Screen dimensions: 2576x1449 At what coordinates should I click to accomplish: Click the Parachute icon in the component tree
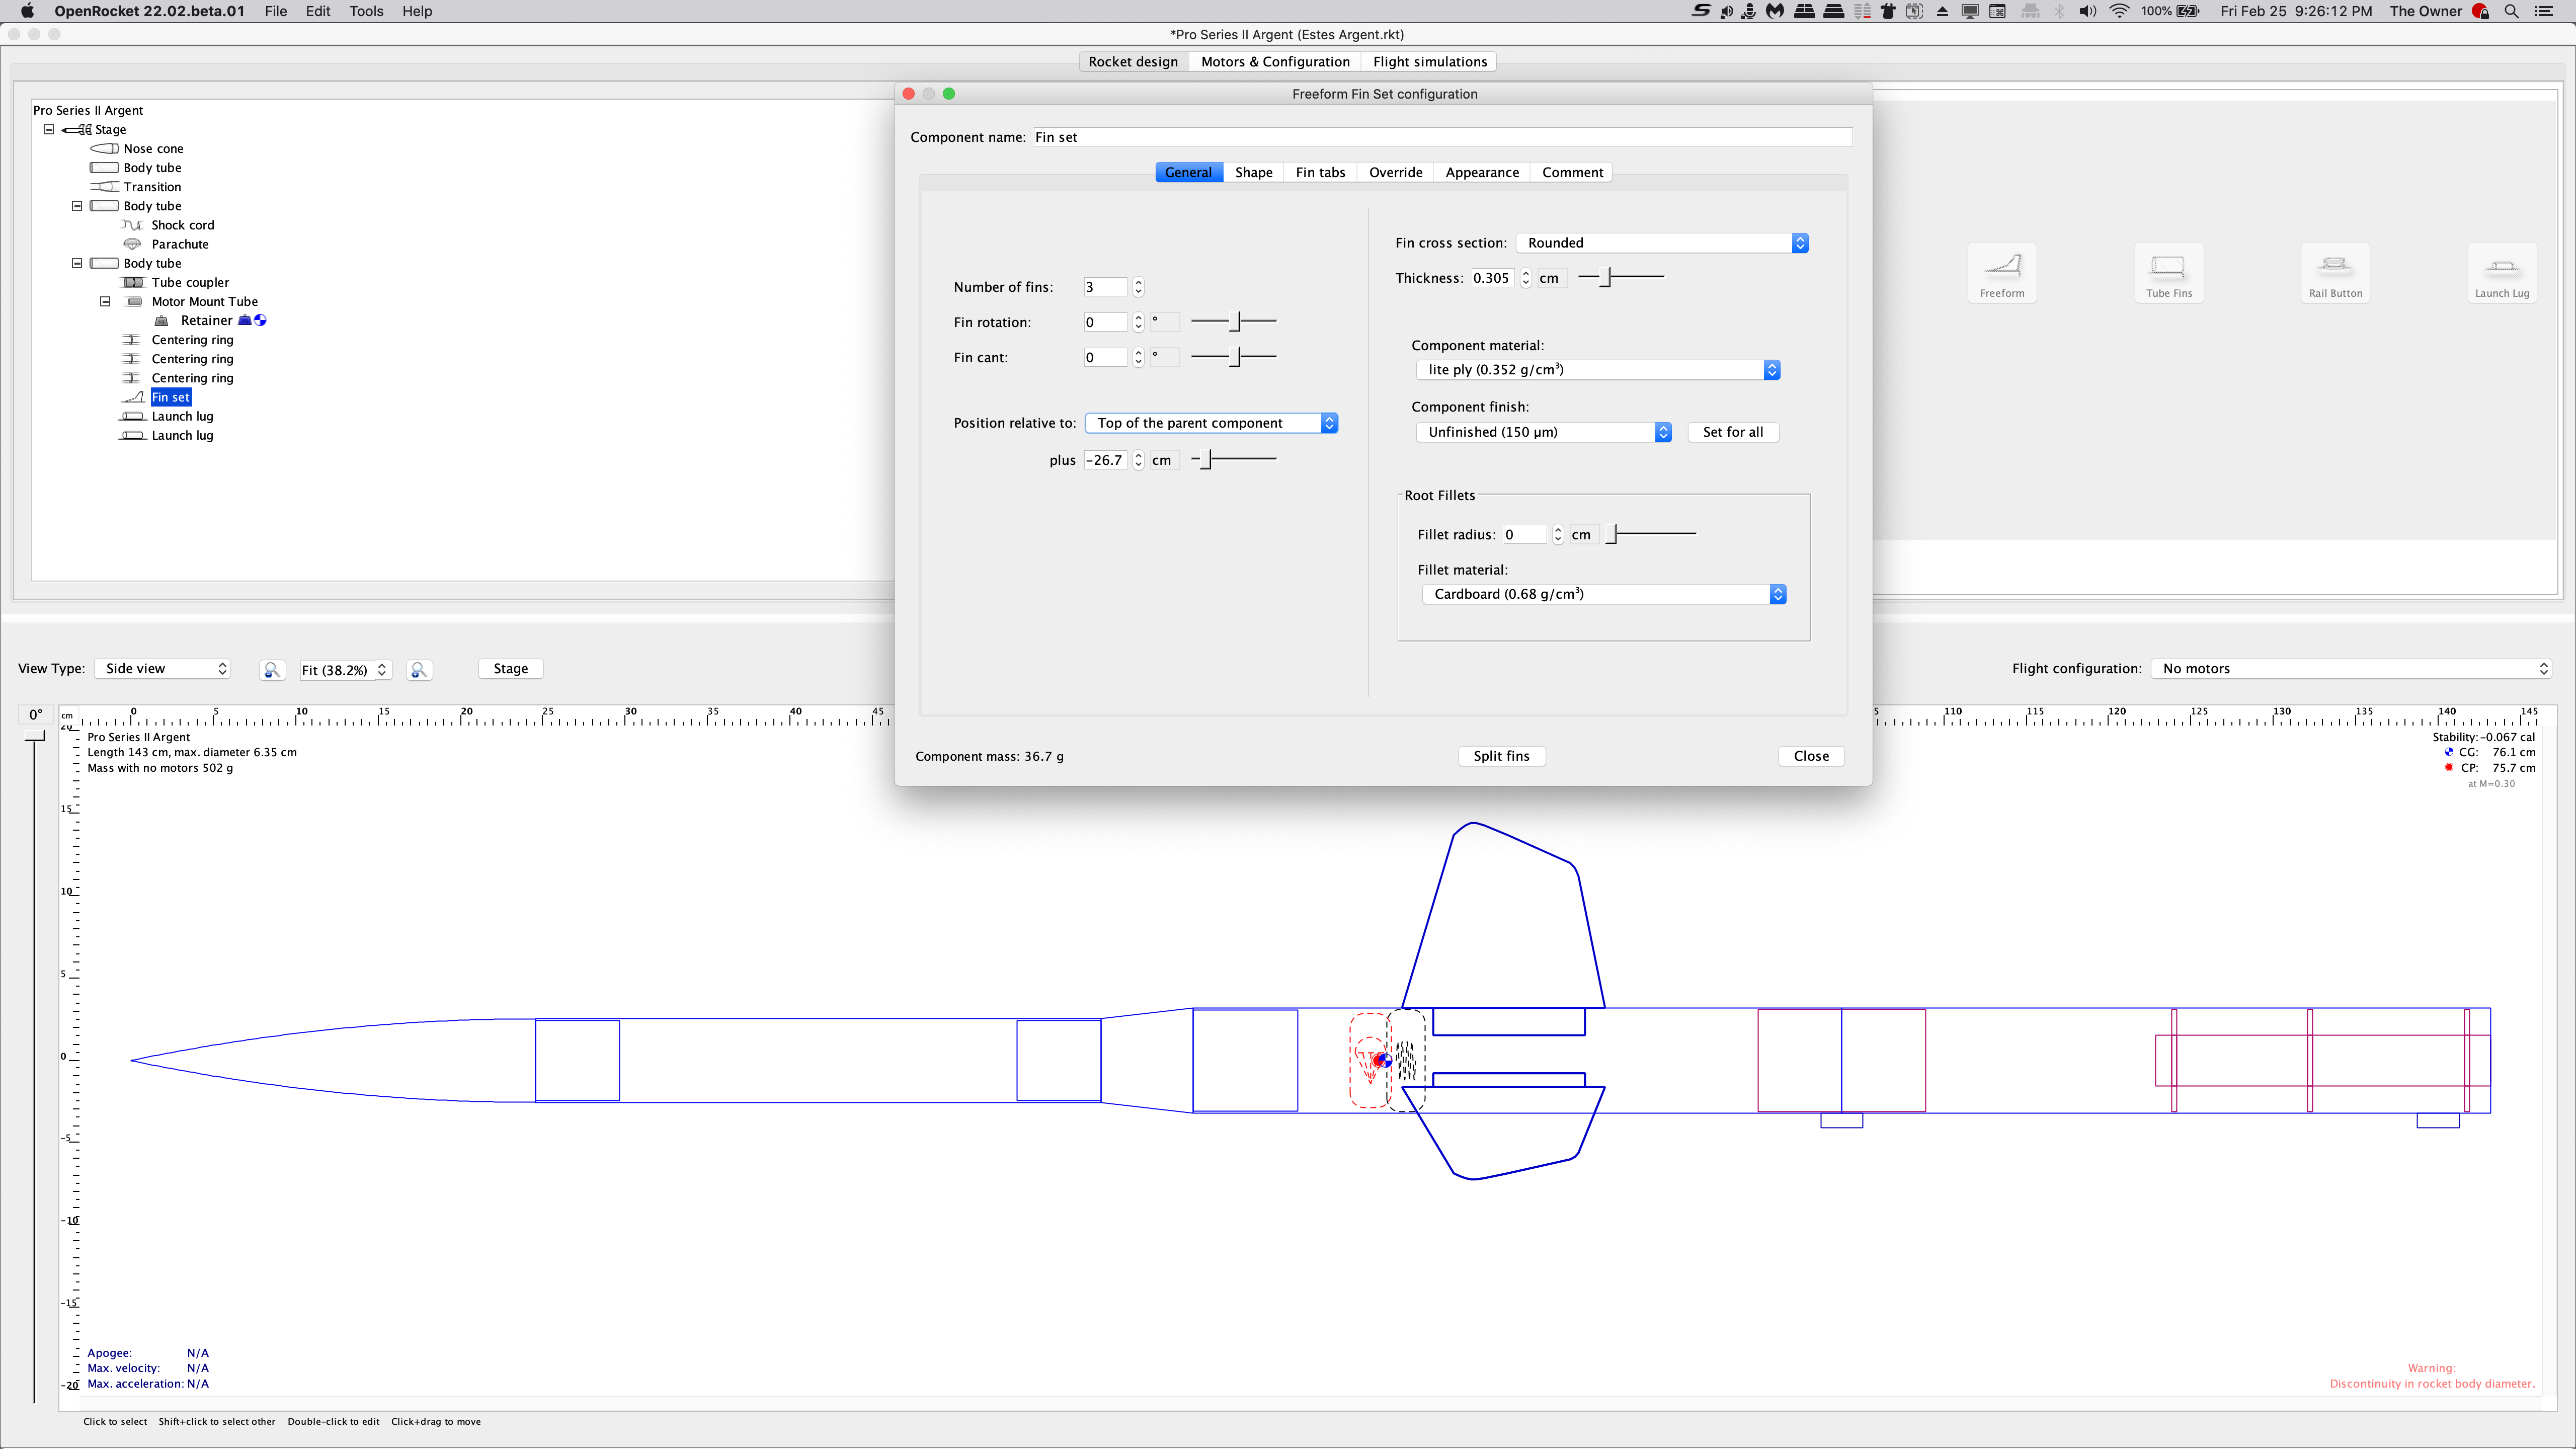coord(131,244)
